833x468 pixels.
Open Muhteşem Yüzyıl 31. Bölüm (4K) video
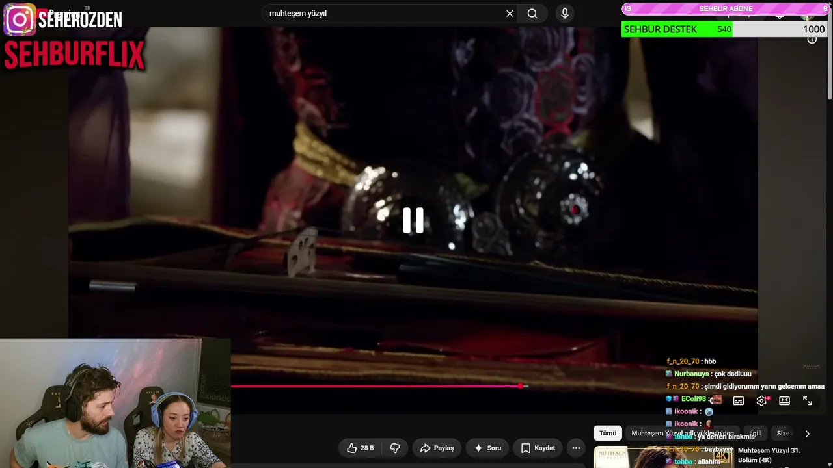point(769,455)
